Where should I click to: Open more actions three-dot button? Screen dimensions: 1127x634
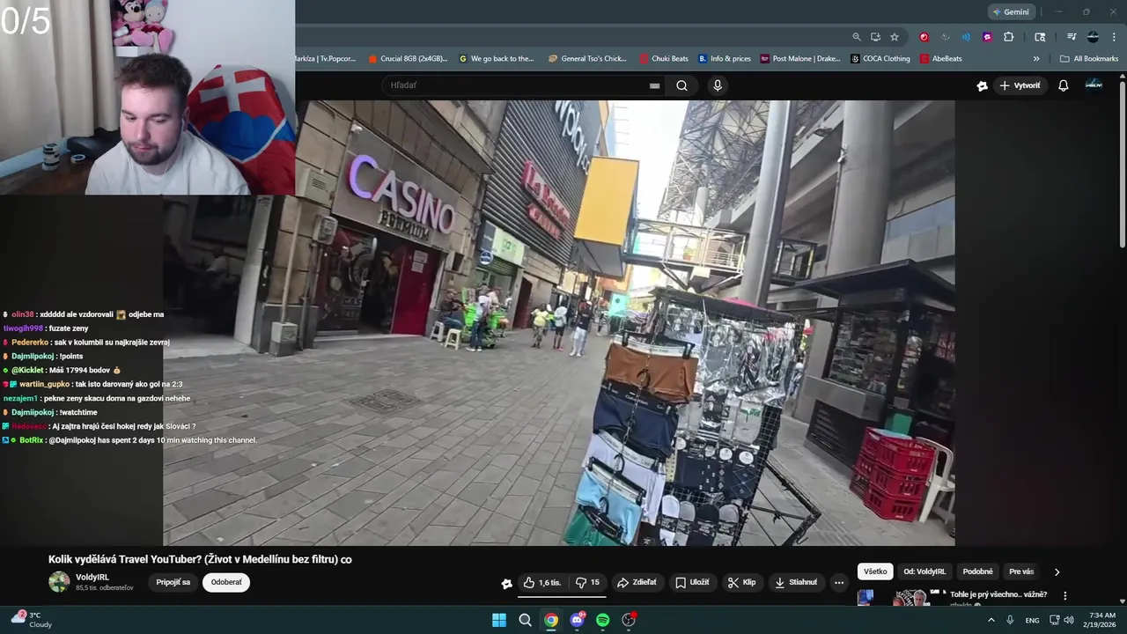coord(839,582)
